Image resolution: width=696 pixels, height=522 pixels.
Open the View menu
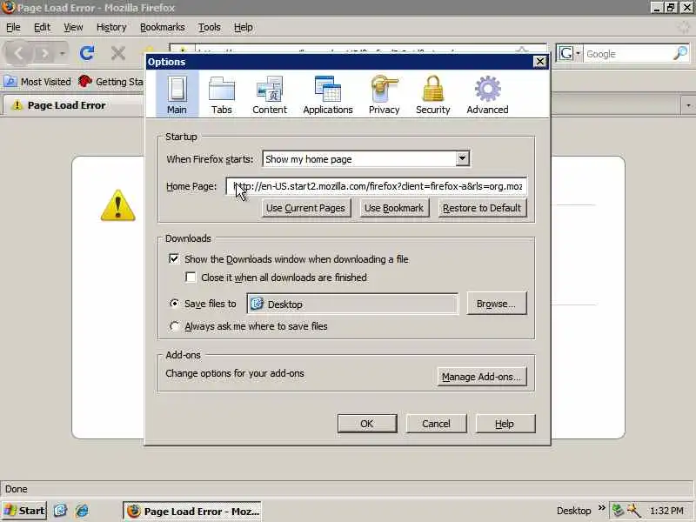[73, 27]
